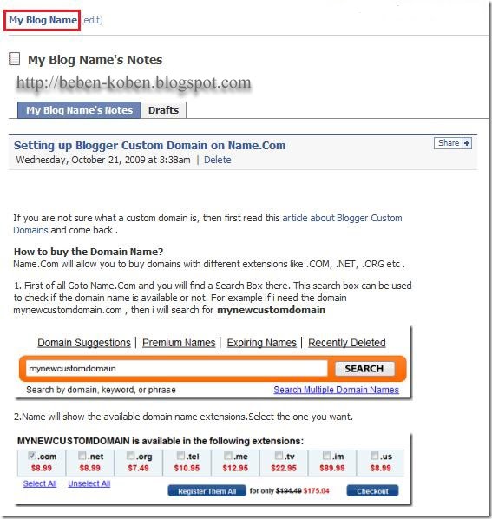Open the Drafts tab
The image size is (492, 519).
(x=163, y=110)
